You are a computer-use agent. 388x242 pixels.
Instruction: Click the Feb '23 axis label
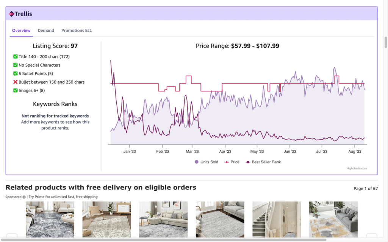pyautogui.click(x=163, y=151)
